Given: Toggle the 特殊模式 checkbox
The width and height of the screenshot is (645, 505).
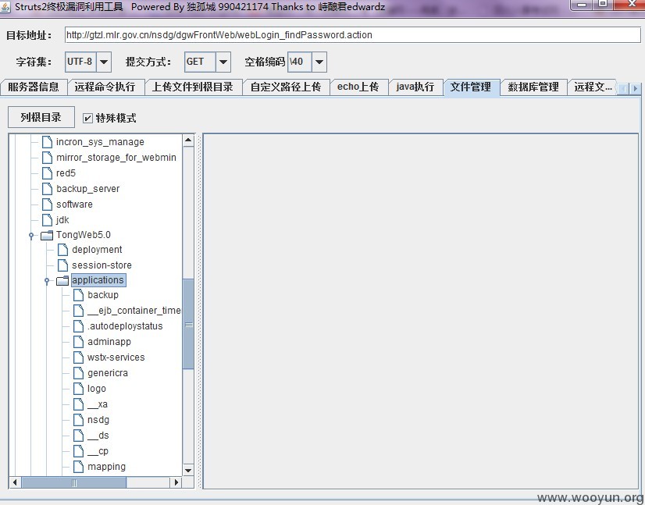Looking at the screenshot, I should (x=87, y=119).
